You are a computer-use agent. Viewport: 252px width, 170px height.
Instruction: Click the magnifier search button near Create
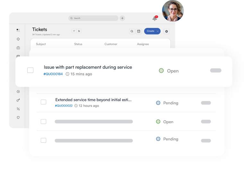[132, 31]
